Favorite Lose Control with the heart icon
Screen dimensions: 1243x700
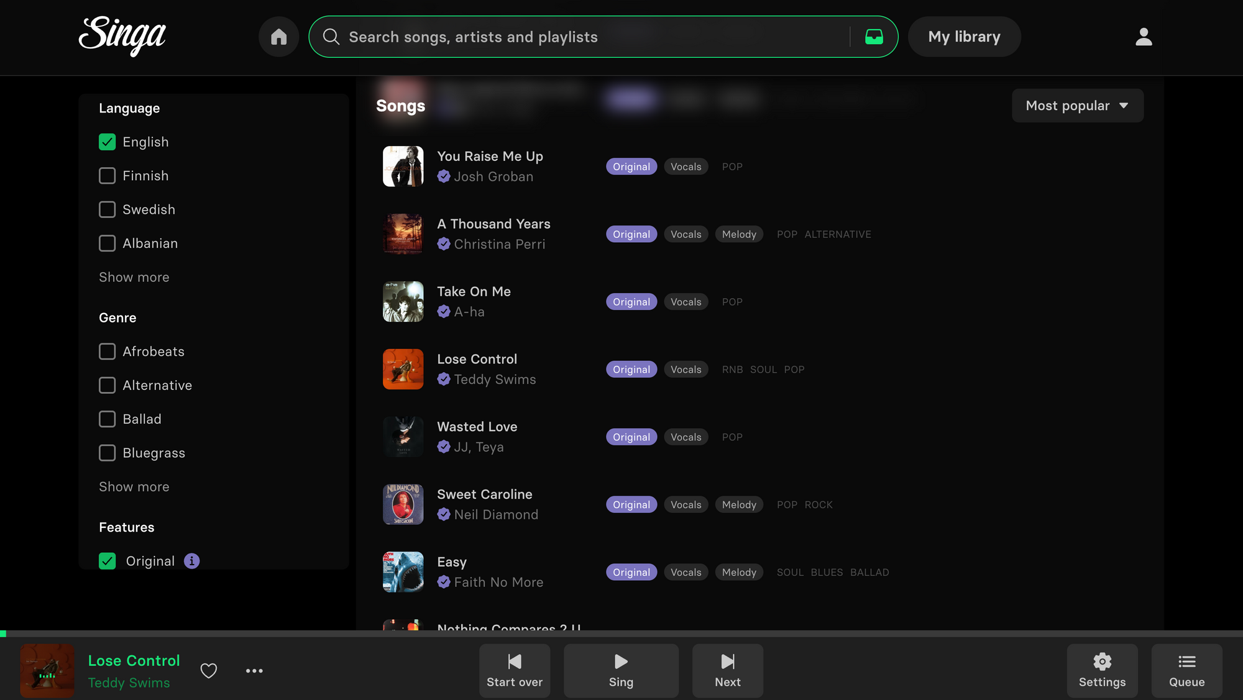click(x=209, y=671)
